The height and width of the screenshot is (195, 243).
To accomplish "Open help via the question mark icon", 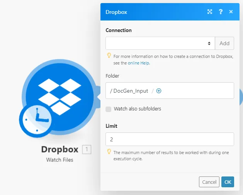I will pyautogui.click(x=221, y=12).
